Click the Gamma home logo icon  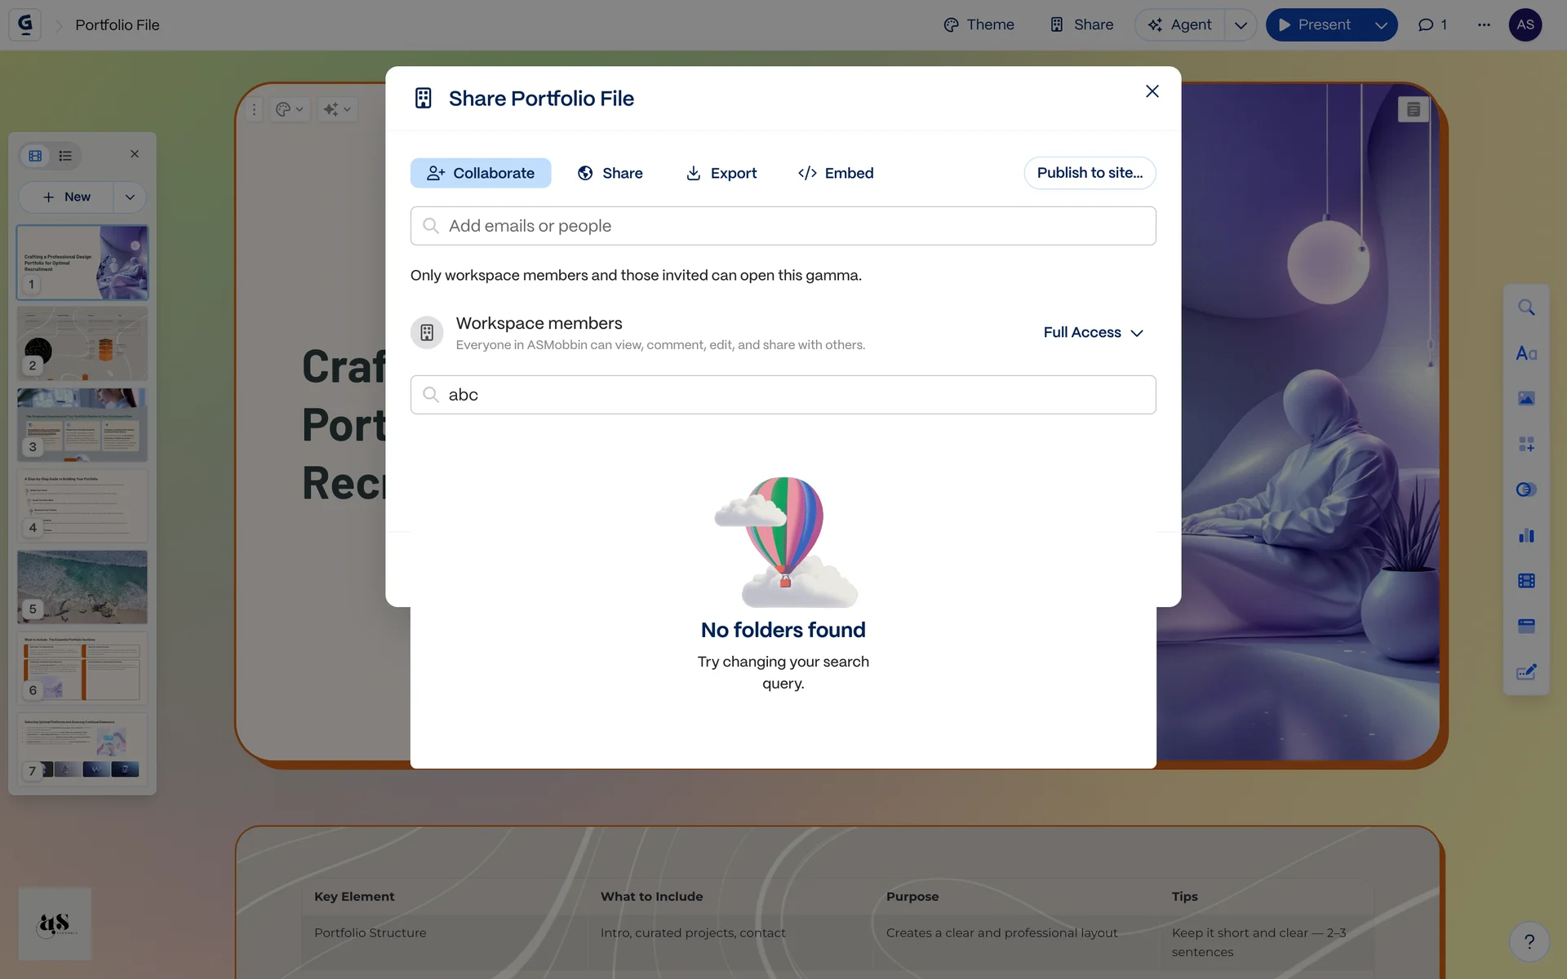(x=25, y=24)
